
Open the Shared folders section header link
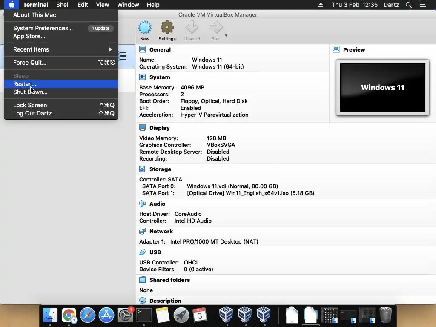point(169,280)
